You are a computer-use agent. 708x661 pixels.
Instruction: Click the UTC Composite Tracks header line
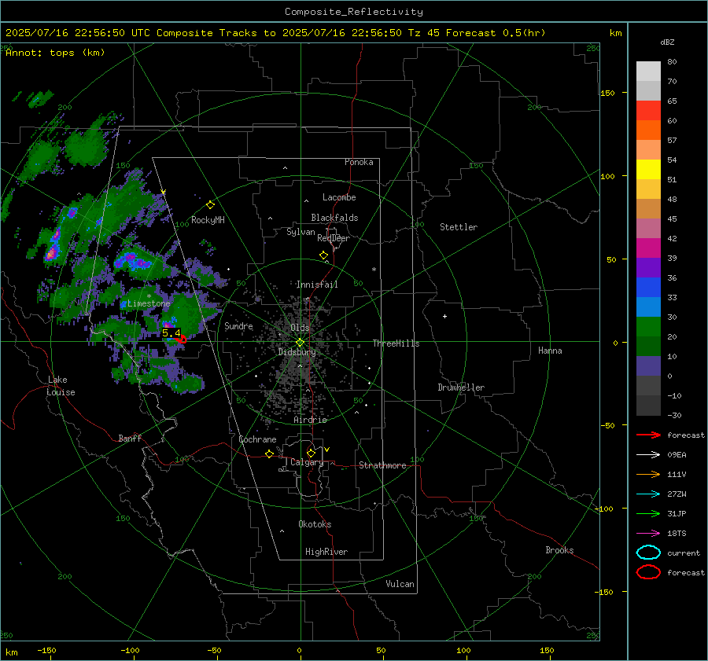[275, 33]
